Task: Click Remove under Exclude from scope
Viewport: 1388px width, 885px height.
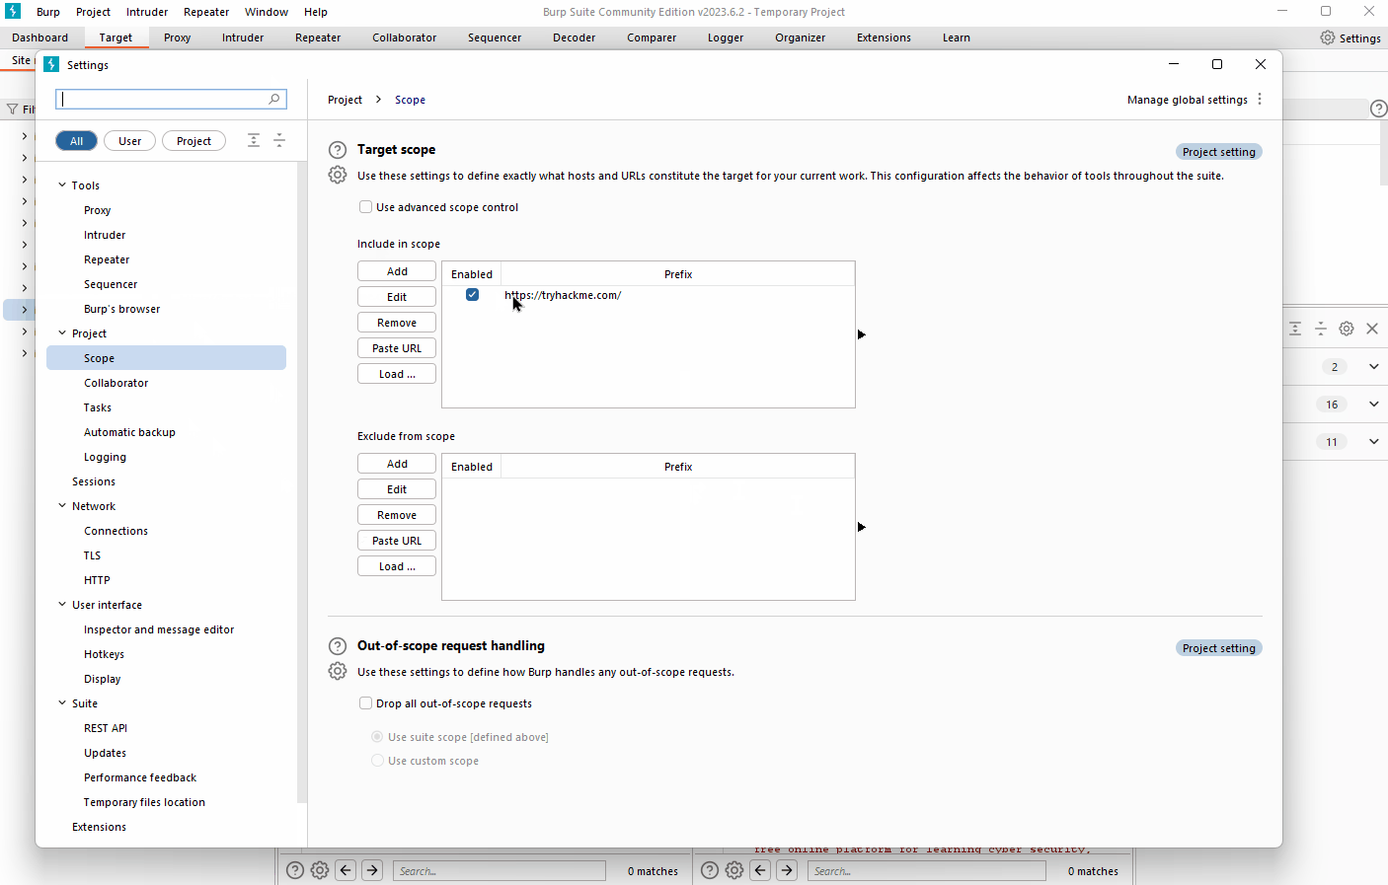Action: 397,515
